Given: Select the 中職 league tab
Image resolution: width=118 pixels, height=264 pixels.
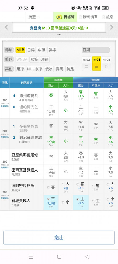Looking at the screenshot, I should 42,50.
